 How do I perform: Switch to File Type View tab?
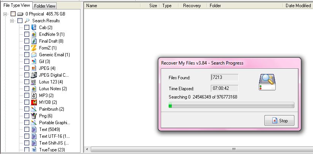pyautogui.click(x=17, y=5)
